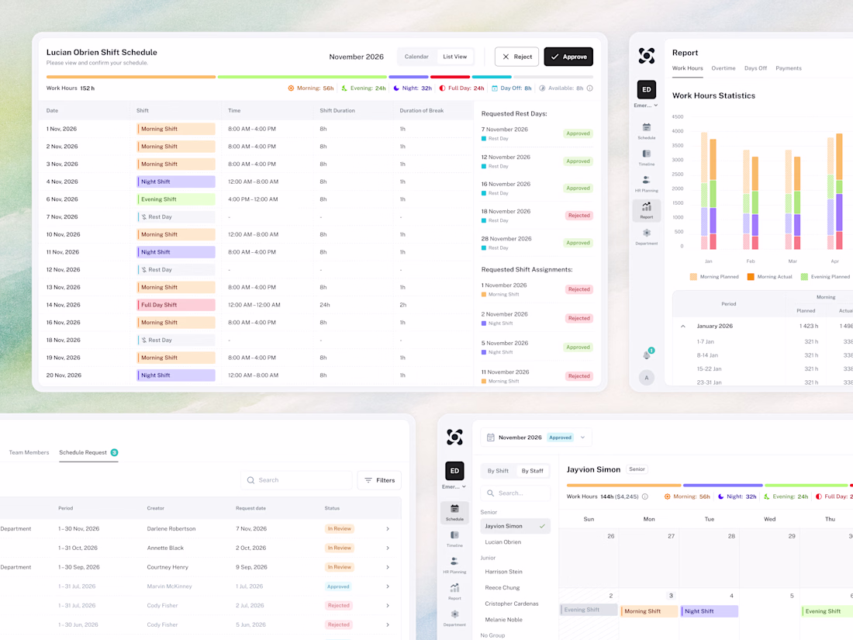
Task: Click the app logo in calendar window
Action: click(454, 437)
